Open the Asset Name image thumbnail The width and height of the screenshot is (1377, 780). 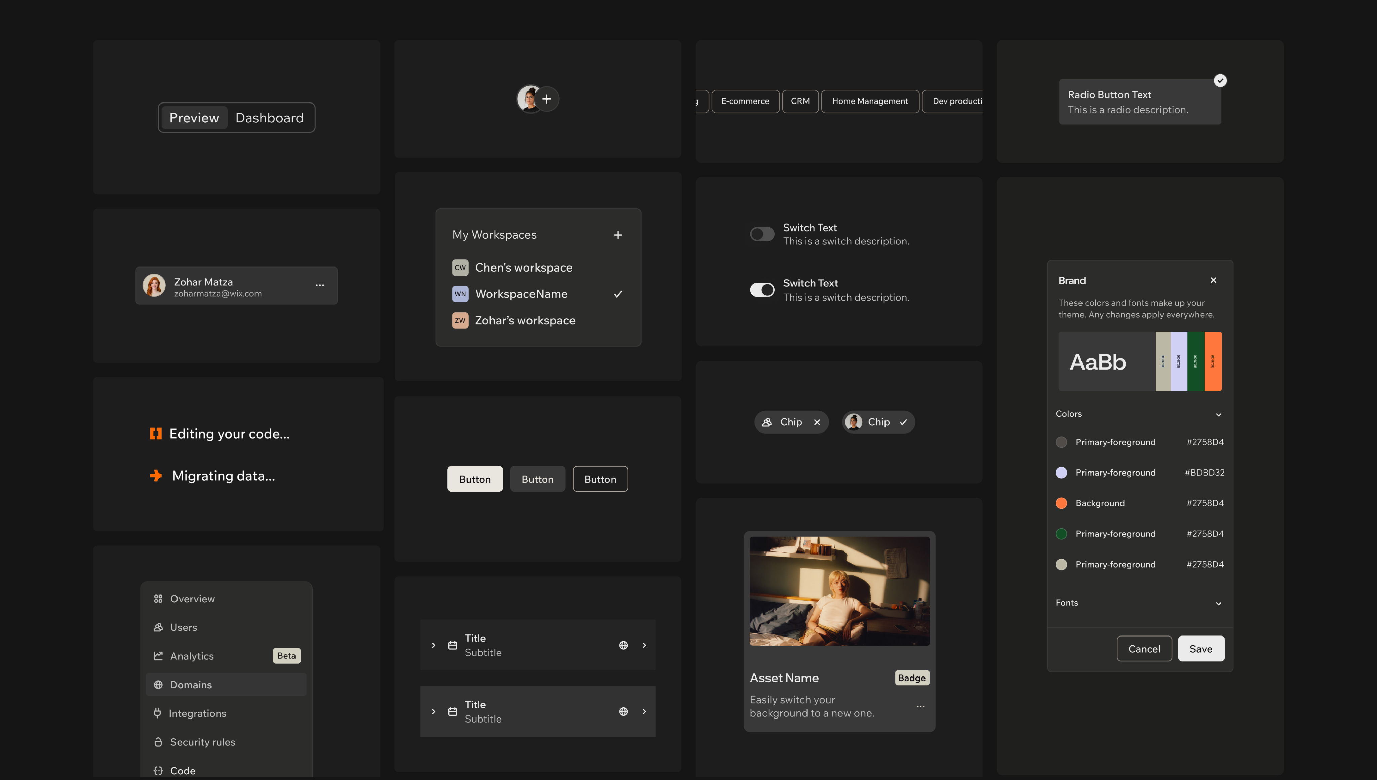839,591
